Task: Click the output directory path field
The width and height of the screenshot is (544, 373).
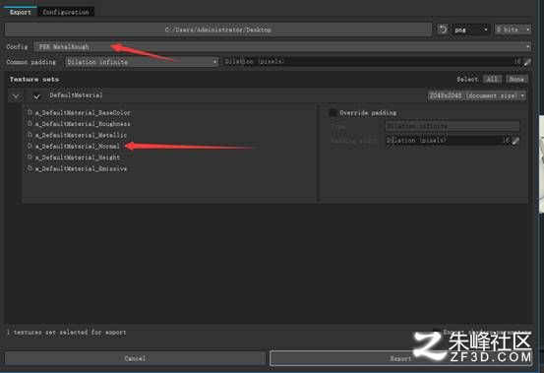Action: coord(218,30)
